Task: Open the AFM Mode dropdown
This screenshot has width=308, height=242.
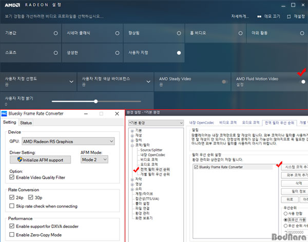Action: click(x=94, y=159)
